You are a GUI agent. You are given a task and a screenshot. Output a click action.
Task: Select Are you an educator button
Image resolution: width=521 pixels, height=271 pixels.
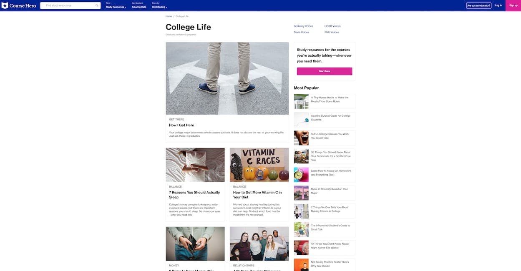coord(478,5)
